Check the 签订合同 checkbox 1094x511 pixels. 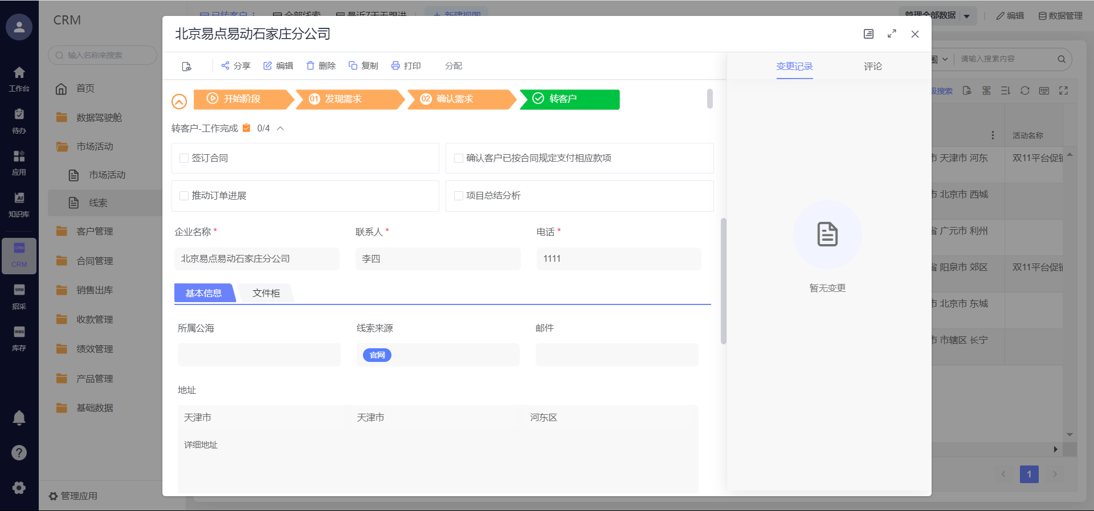(184, 158)
